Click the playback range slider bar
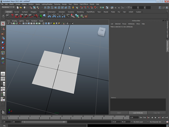This screenshot has height=127, width=169. 44,122
